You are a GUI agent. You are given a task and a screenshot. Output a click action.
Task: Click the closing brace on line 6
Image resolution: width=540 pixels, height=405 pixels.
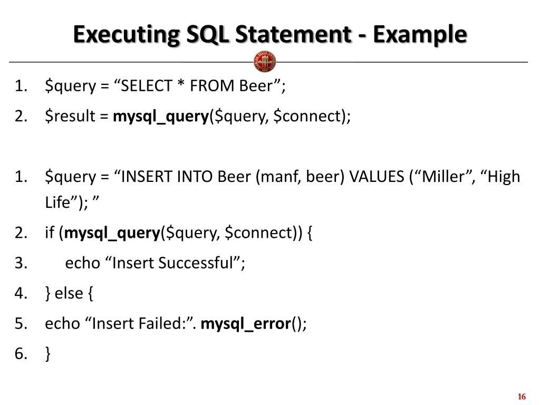(x=48, y=354)
